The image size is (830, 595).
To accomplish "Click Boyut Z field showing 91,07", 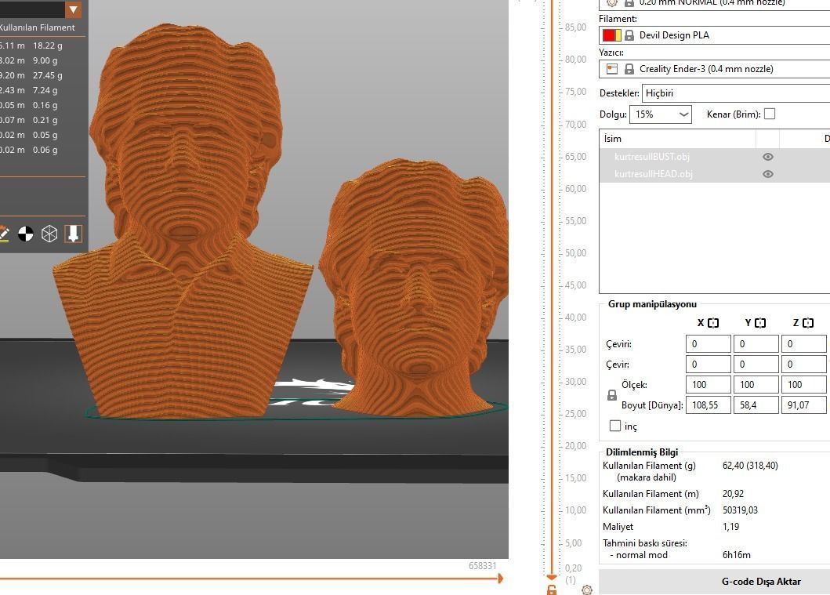I will pos(803,405).
